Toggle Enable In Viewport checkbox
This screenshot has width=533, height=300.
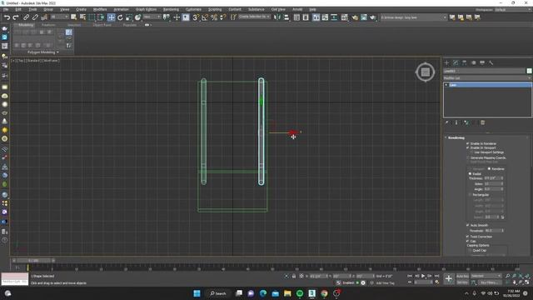tap(468, 148)
